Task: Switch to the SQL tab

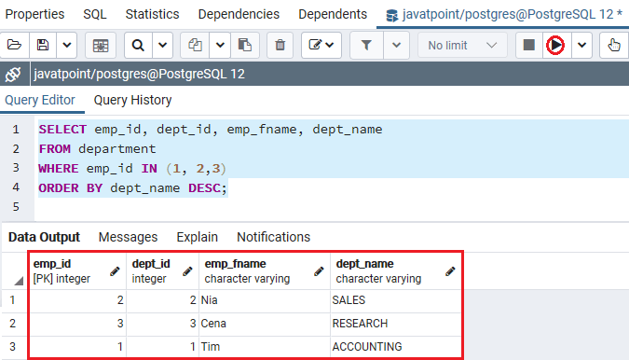Action: coord(95,14)
